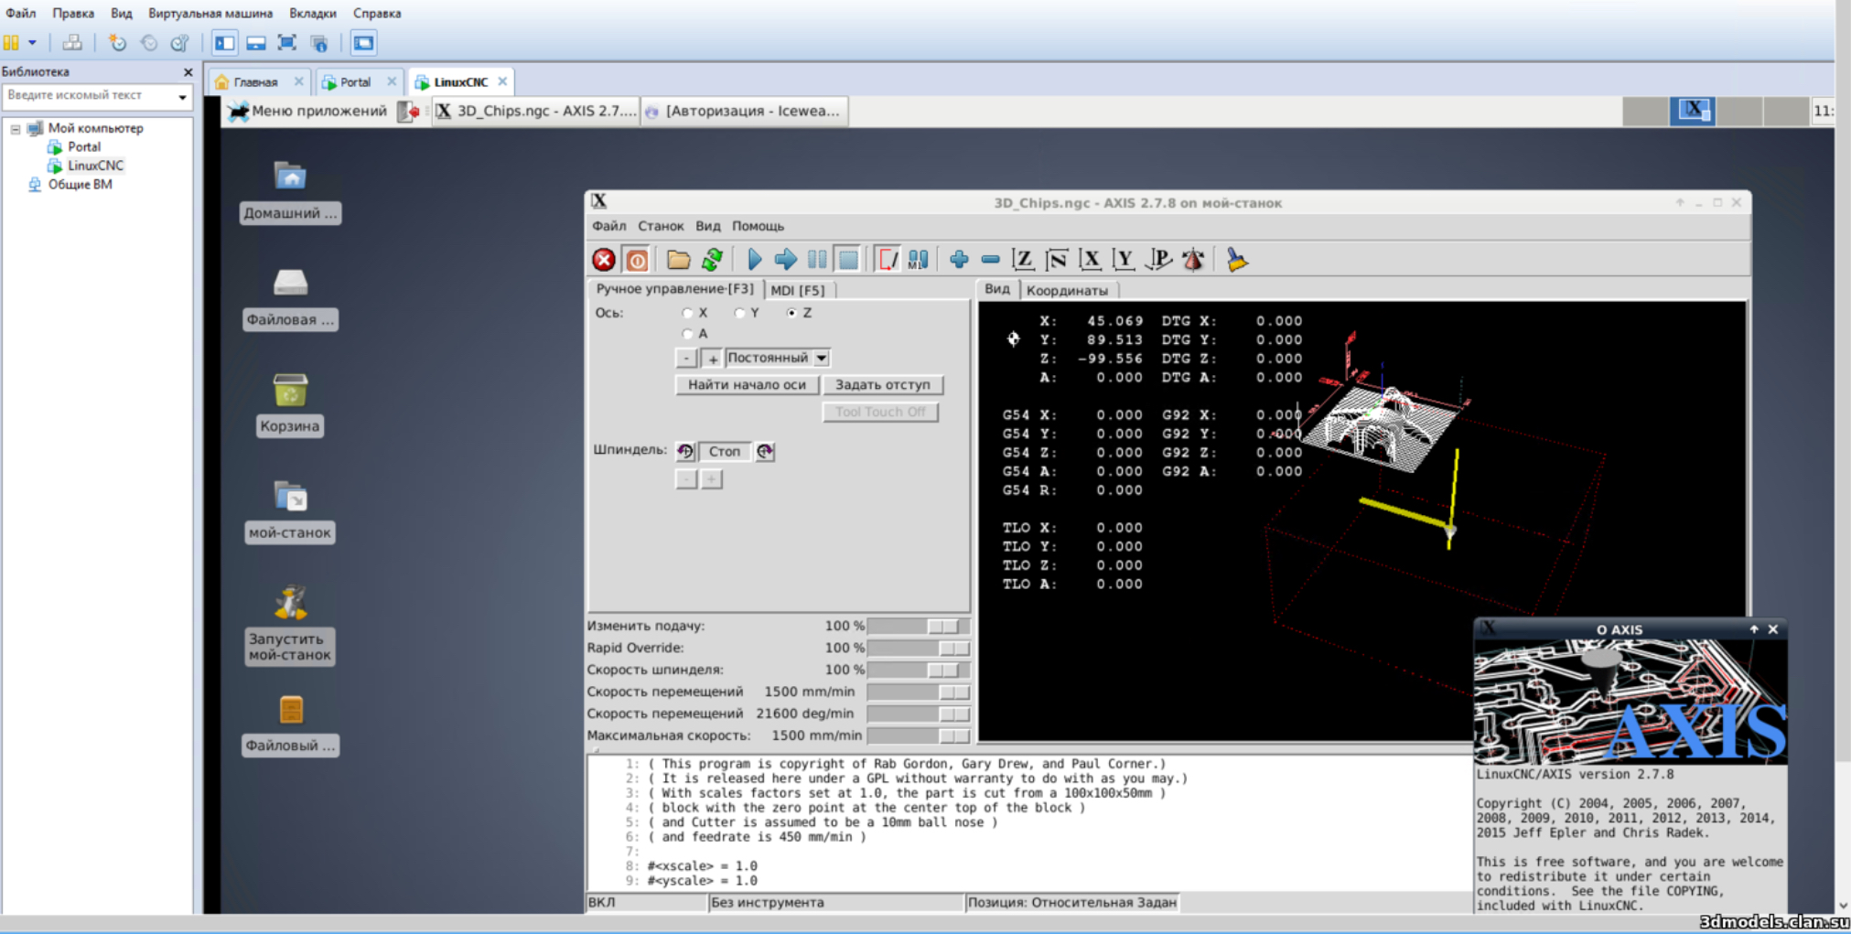Adjust the Изменить подачу feed override slider
The height and width of the screenshot is (934, 1851).
[x=942, y=627]
